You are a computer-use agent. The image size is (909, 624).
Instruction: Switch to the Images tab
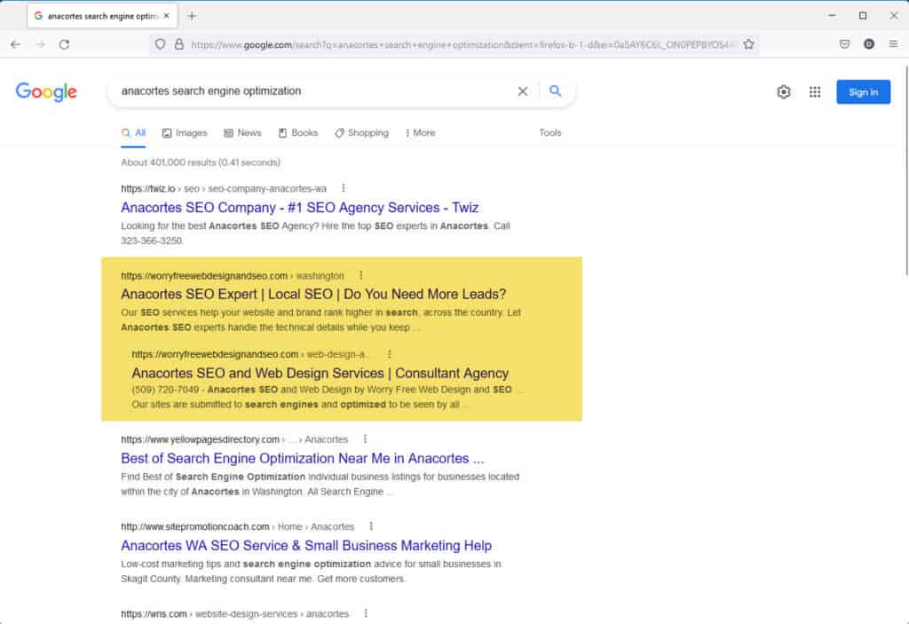point(185,133)
